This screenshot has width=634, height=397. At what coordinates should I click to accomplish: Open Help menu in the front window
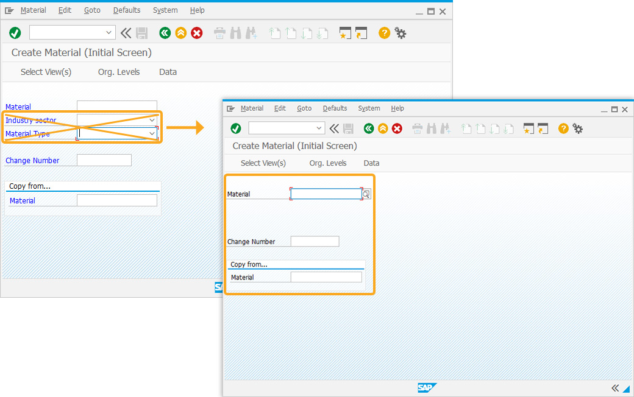(397, 108)
